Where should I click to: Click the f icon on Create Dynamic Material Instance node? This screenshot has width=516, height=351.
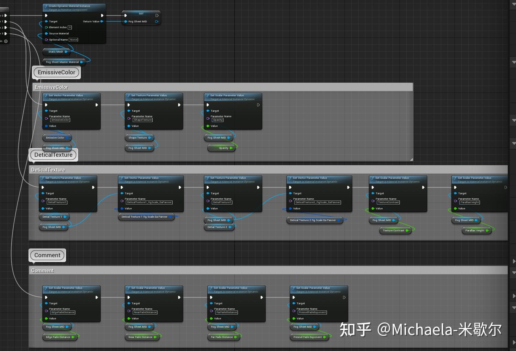coord(46,6)
